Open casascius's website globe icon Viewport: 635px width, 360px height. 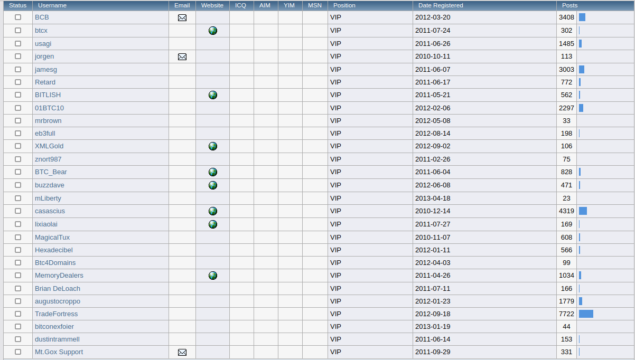(x=213, y=211)
